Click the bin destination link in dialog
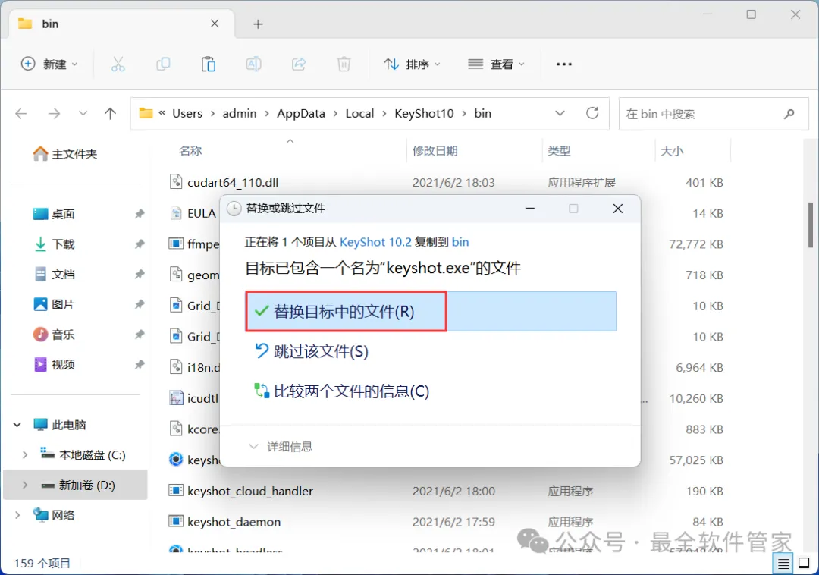The image size is (819, 575). pos(460,242)
